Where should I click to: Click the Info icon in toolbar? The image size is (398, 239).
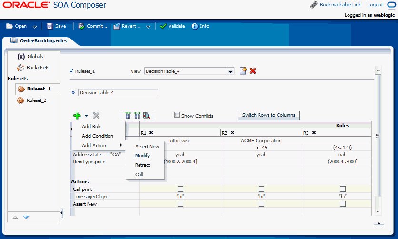tap(195, 26)
